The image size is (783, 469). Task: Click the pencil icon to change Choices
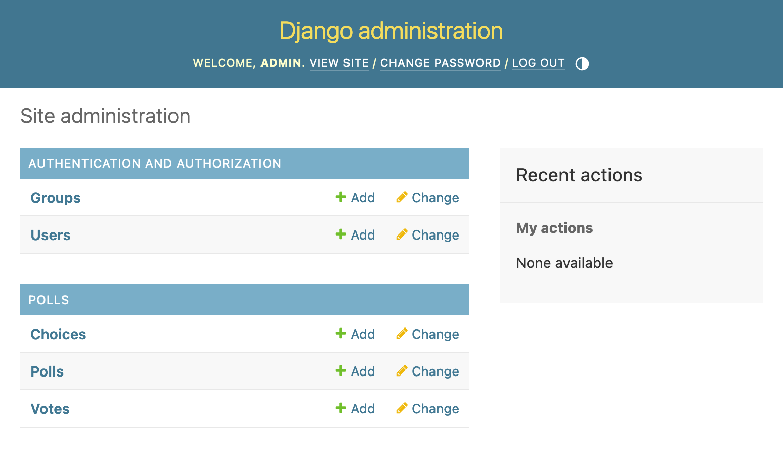[x=402, y=334]
